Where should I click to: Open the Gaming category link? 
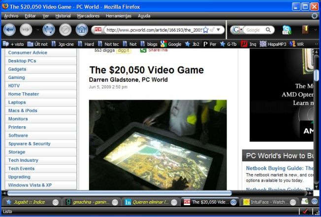17,77
